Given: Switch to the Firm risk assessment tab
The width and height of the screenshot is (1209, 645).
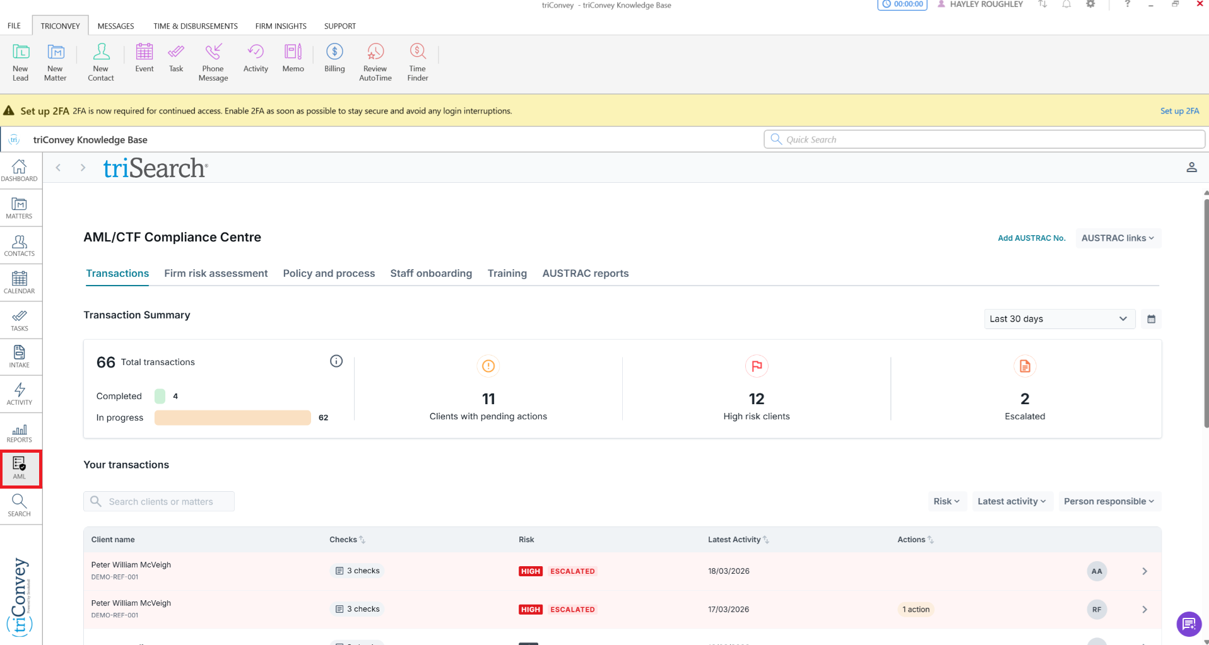Looking at the screenshot, I should [216, 274].
